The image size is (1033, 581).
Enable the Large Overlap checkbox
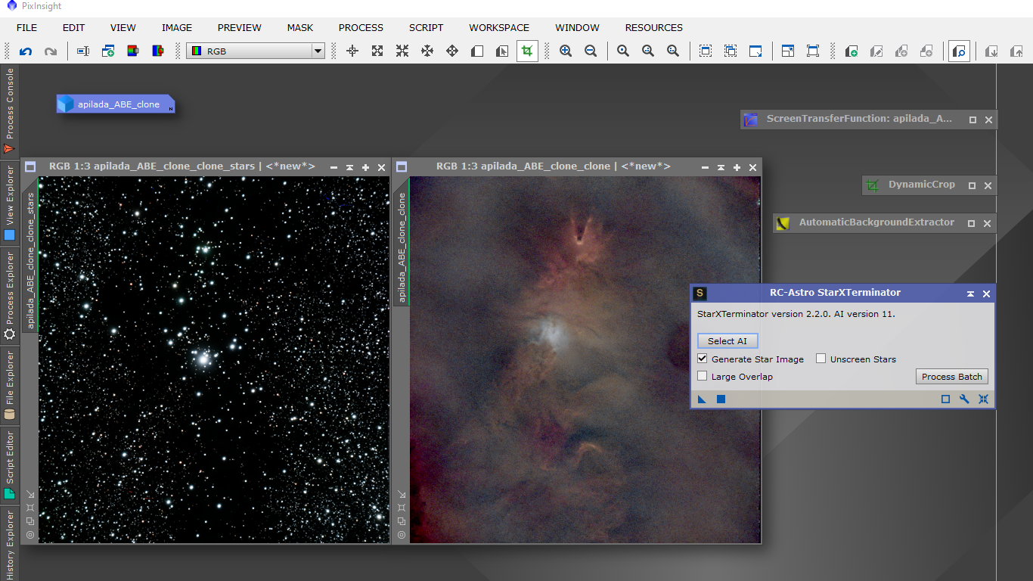coord(703,376)
